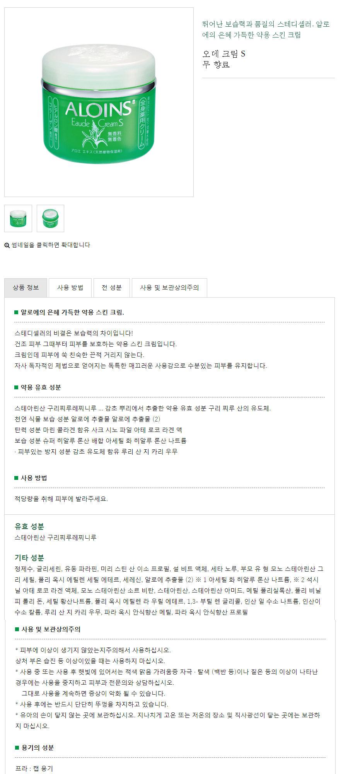This screenshot has width=341, height=774.
Task: Click the 무 향료 label under the title
Action: (x=216, y=65)
